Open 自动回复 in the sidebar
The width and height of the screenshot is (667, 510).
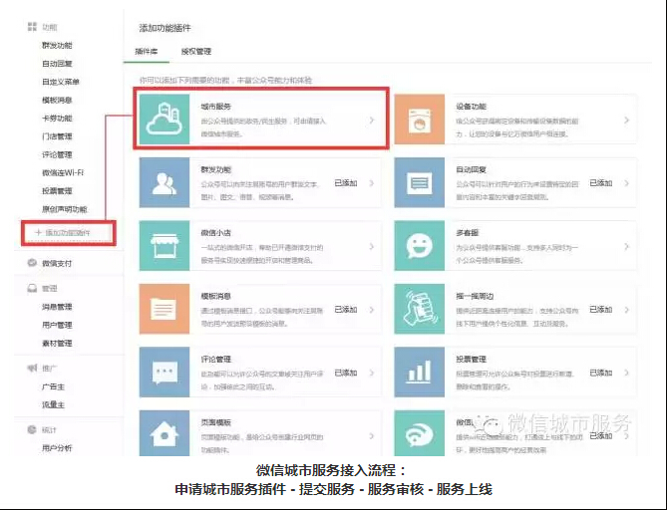tap(57, 64)
